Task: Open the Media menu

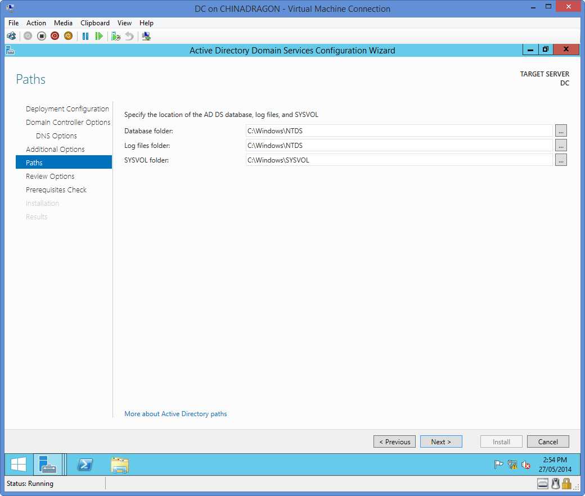Action: coord(63,22)
